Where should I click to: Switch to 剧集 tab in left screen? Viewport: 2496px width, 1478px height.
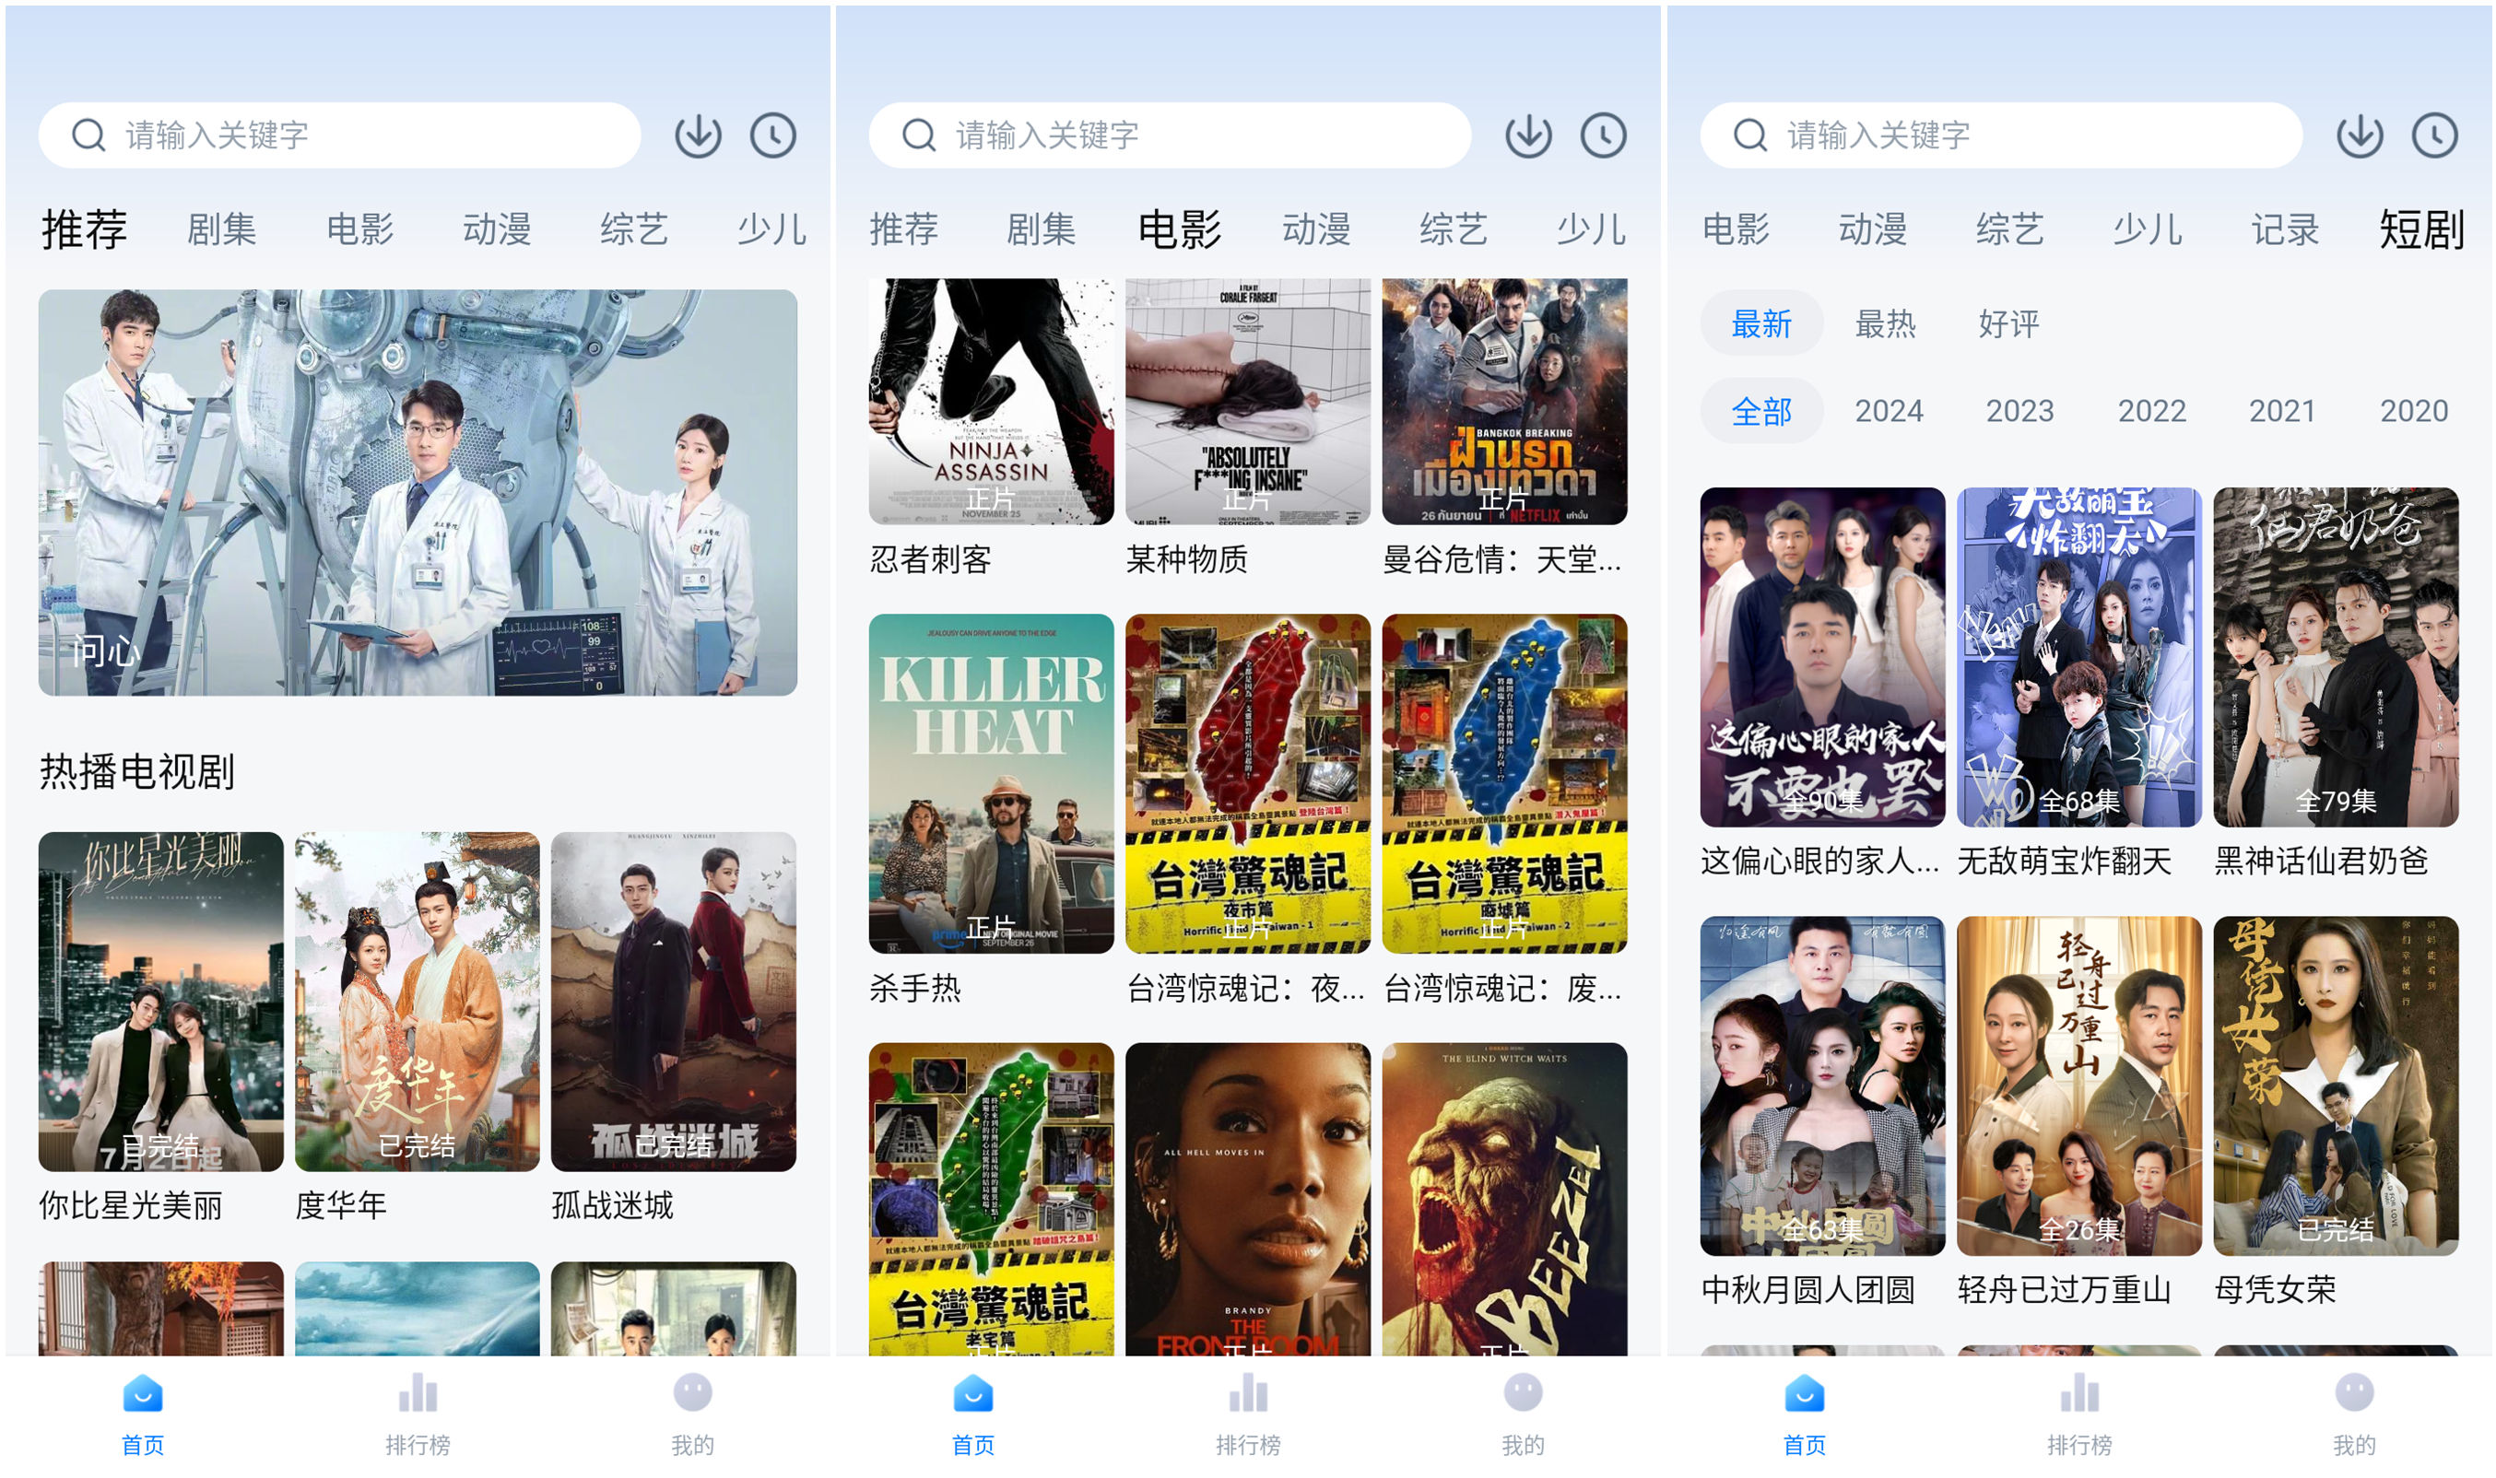point(222,229)
